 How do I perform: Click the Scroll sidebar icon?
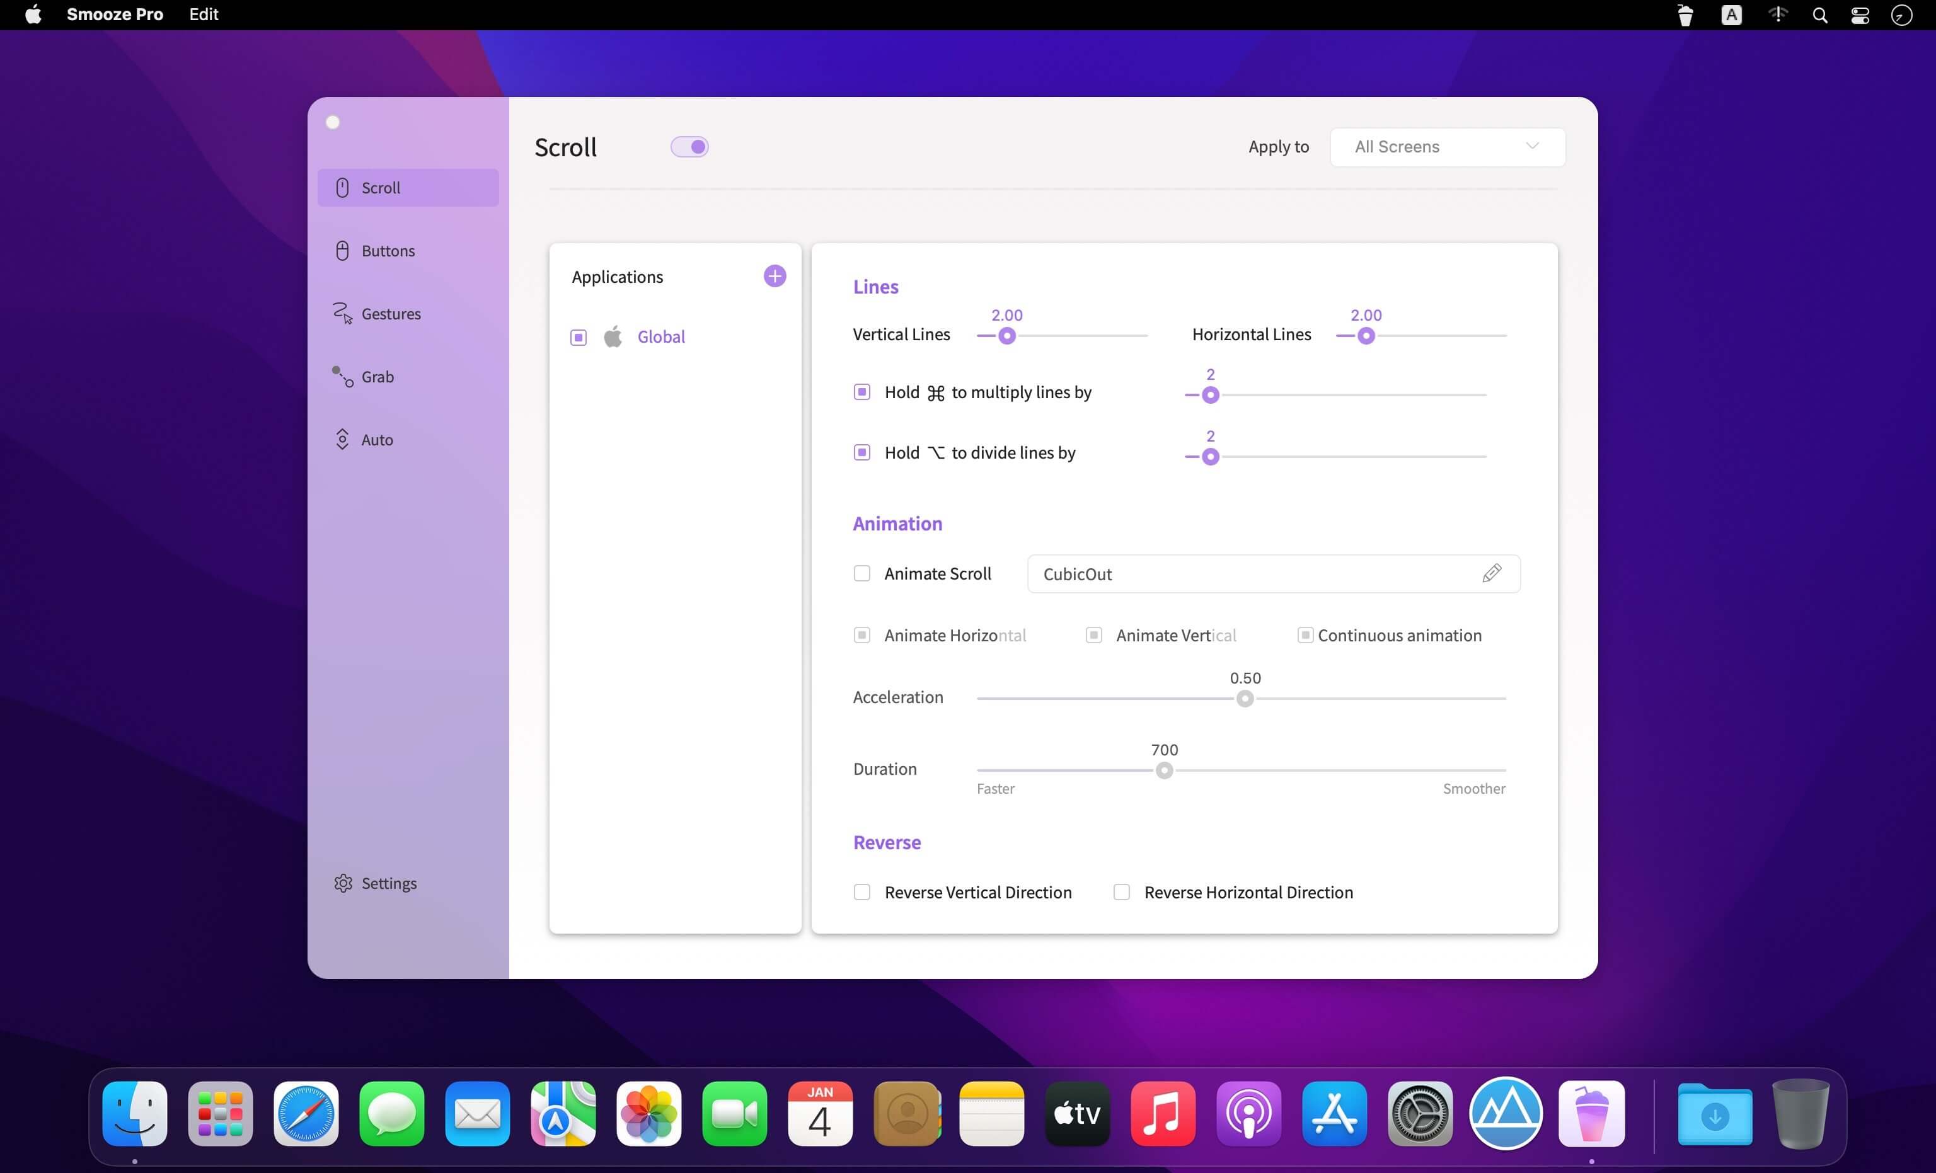(x=343, y=188)
